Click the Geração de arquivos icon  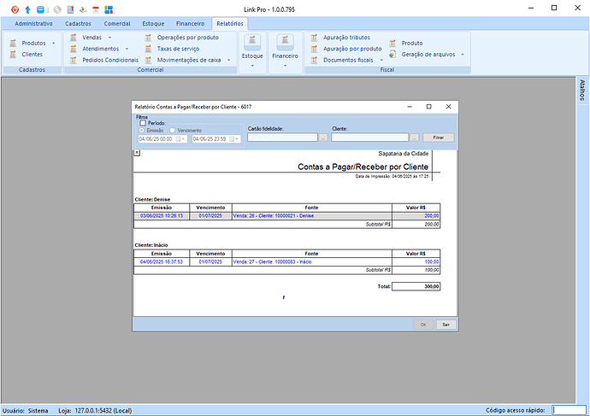point(392,54)
